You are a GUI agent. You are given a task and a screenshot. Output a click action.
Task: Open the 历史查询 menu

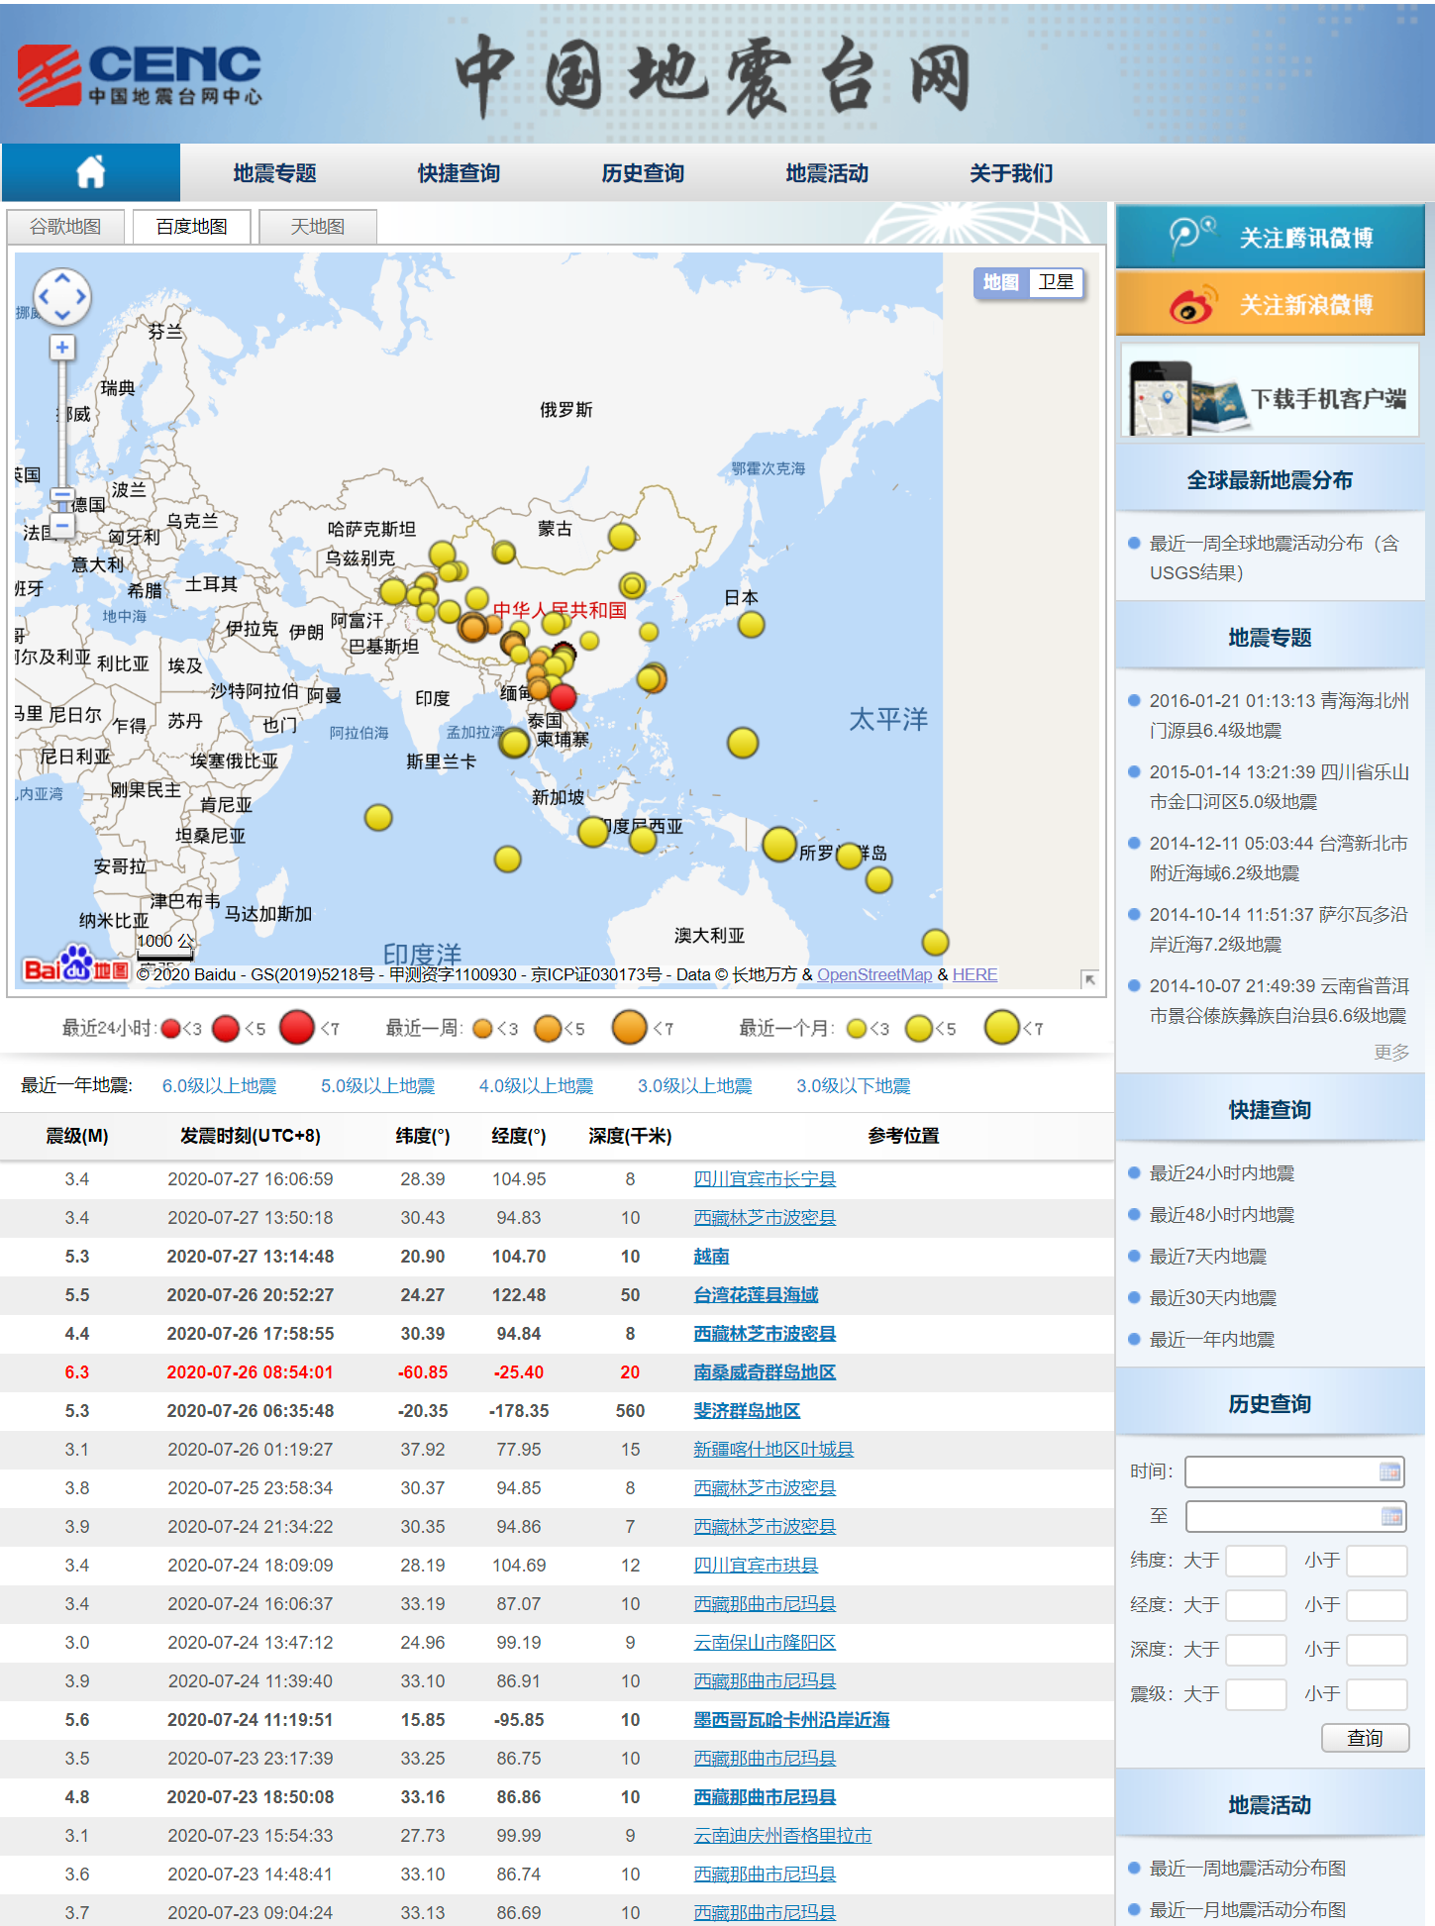tap(643, 173)
